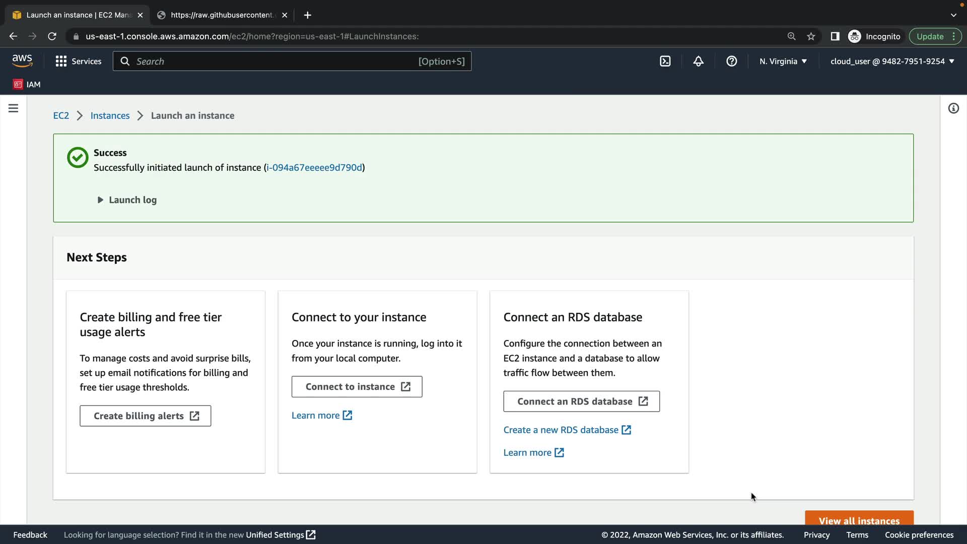967x544 pixels.
Task: Click the Connect to instance button
Action: [357, 387]
